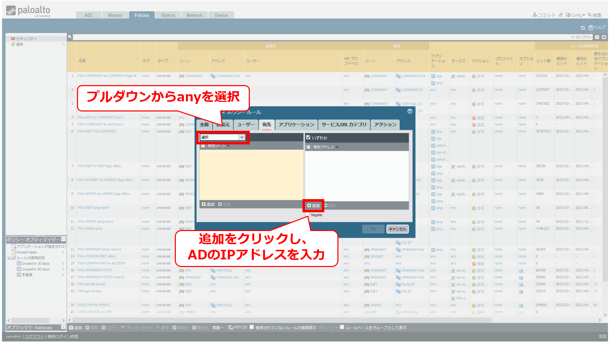Open the Objects main tab
This screenshot has height=343, width=609.
(168, 15)
